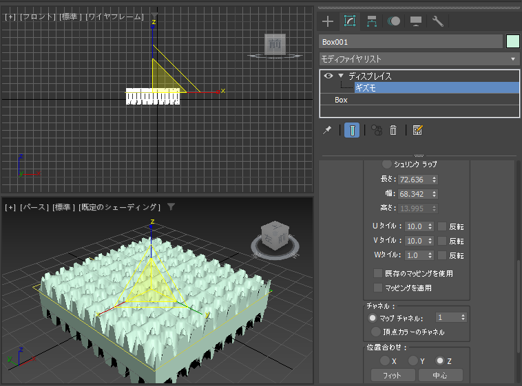This screenshot has width=522, height=386.
Task: Select Z alignment radio button
Action: click(440, 361)
